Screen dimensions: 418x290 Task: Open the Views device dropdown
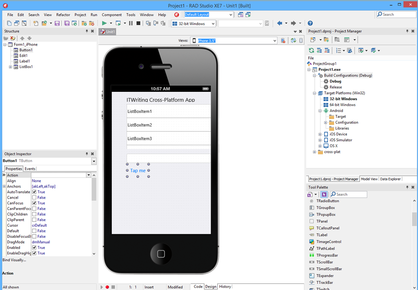point(275,40)
